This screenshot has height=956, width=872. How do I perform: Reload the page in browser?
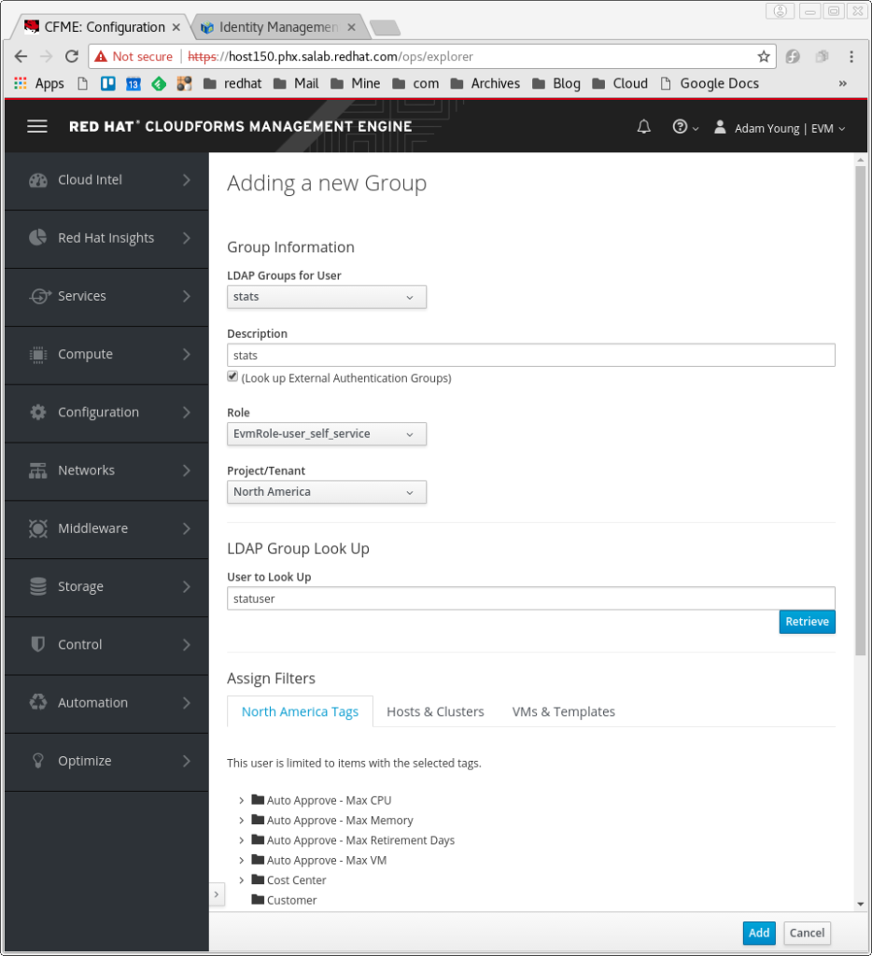[72, 57]
